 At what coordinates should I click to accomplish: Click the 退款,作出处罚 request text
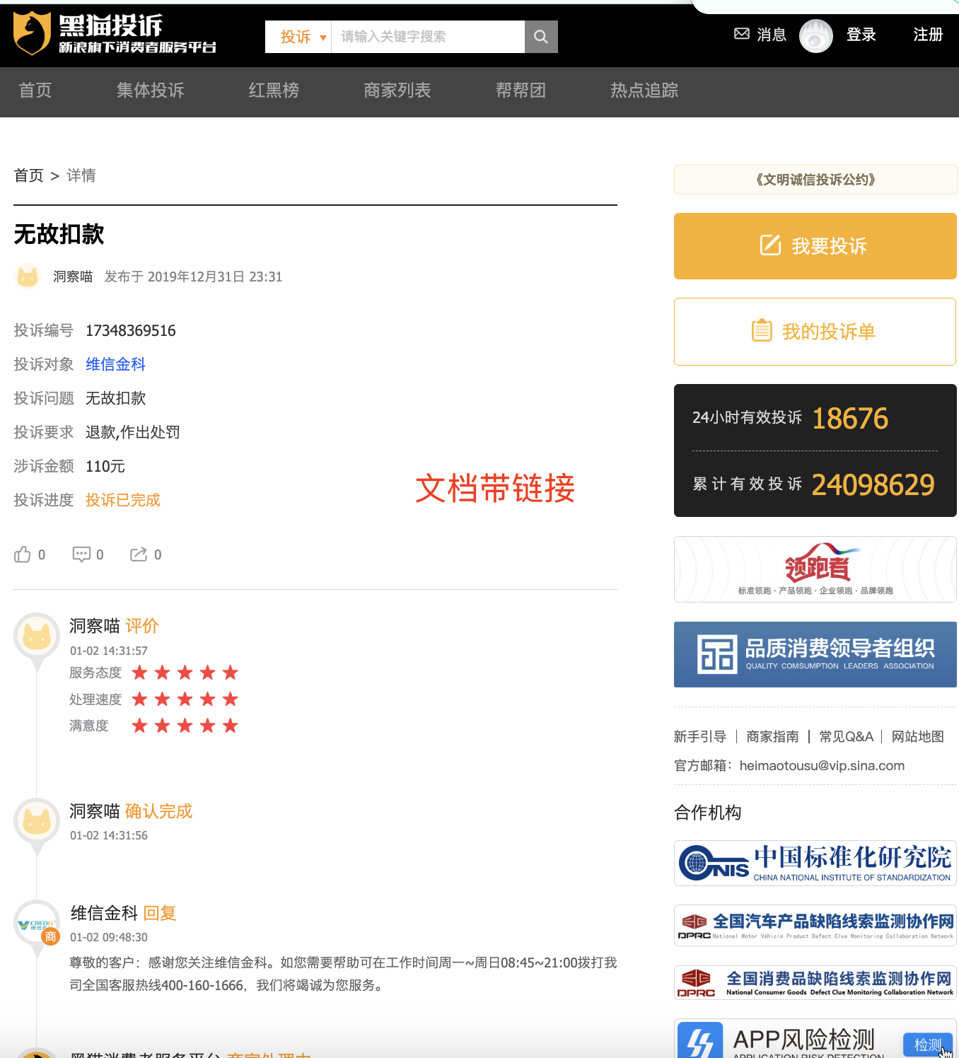[x=133, y=432]
